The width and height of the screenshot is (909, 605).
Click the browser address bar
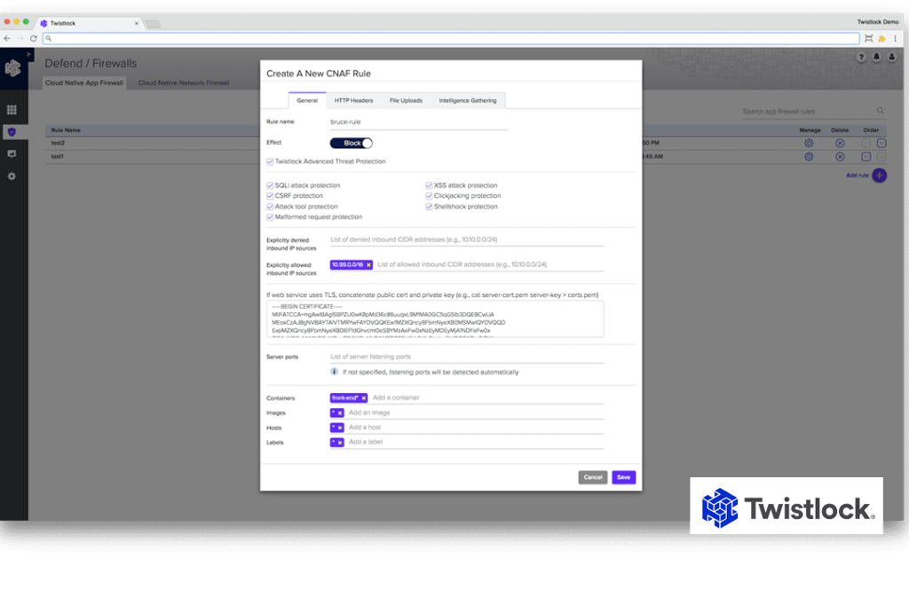tap(451, 39)
